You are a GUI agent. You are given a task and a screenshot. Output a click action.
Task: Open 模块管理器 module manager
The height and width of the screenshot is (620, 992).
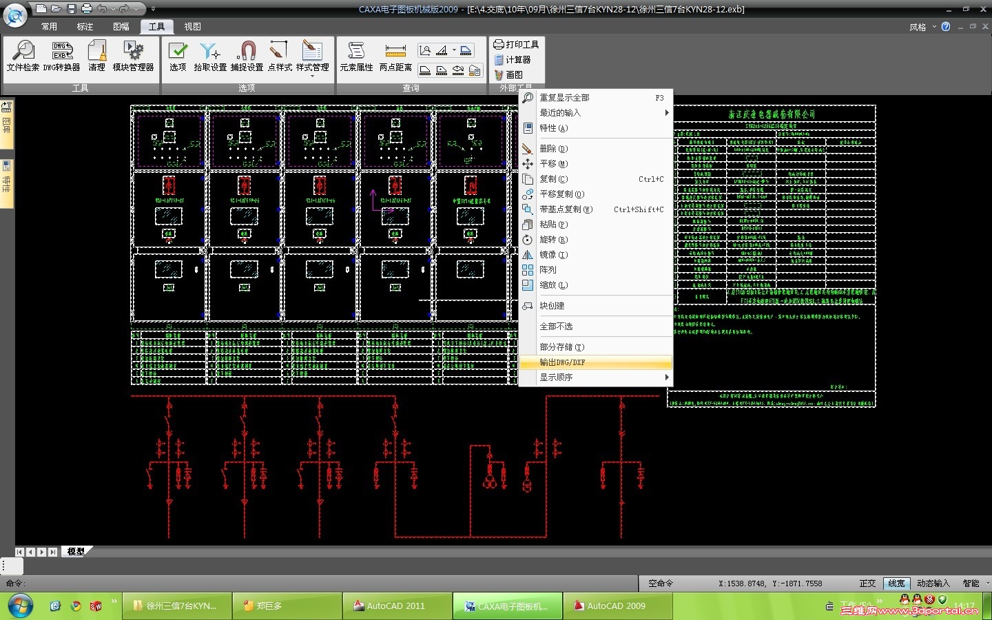pyautogui.click(x=133, y=56)
